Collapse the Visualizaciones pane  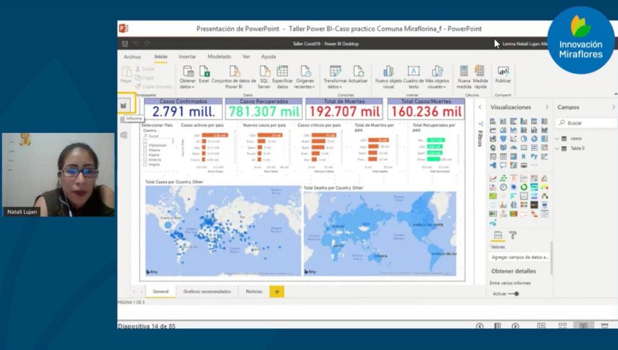(547, 107)
